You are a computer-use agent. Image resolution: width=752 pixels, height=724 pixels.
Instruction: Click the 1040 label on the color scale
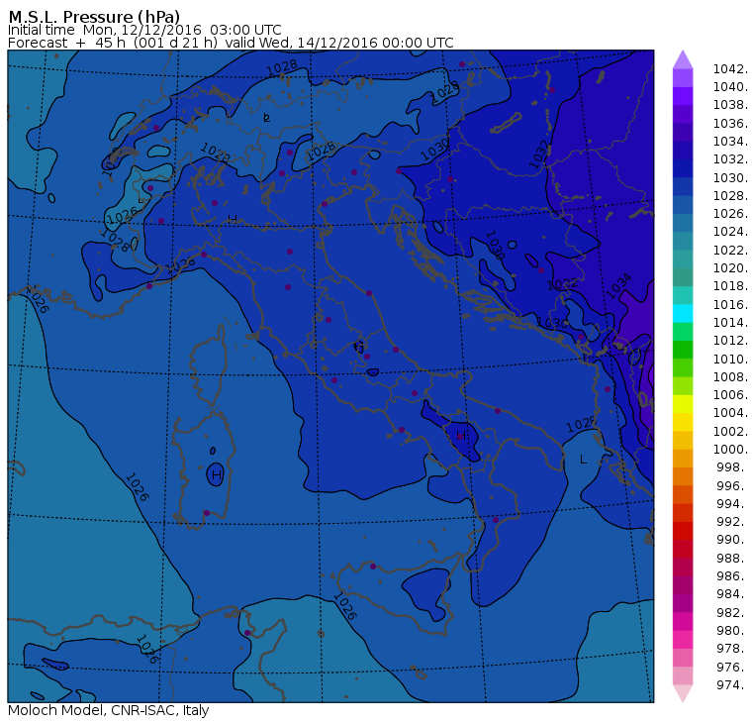coord(730,87)
